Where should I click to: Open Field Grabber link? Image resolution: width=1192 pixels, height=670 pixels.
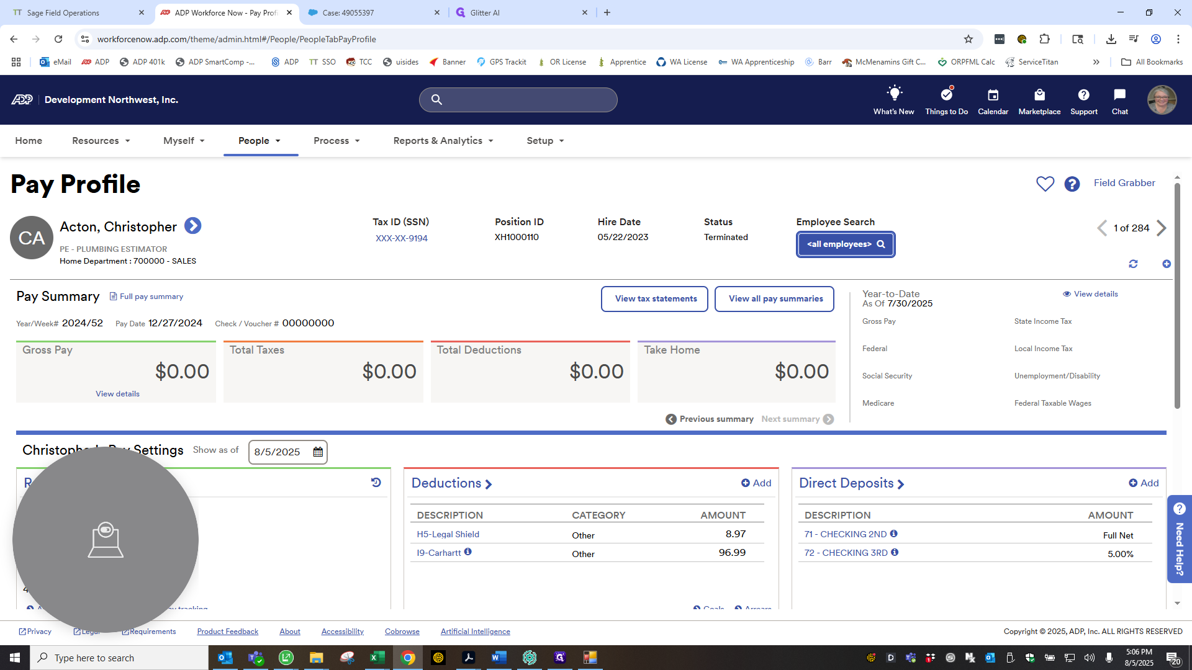[x=1124, y=183]
